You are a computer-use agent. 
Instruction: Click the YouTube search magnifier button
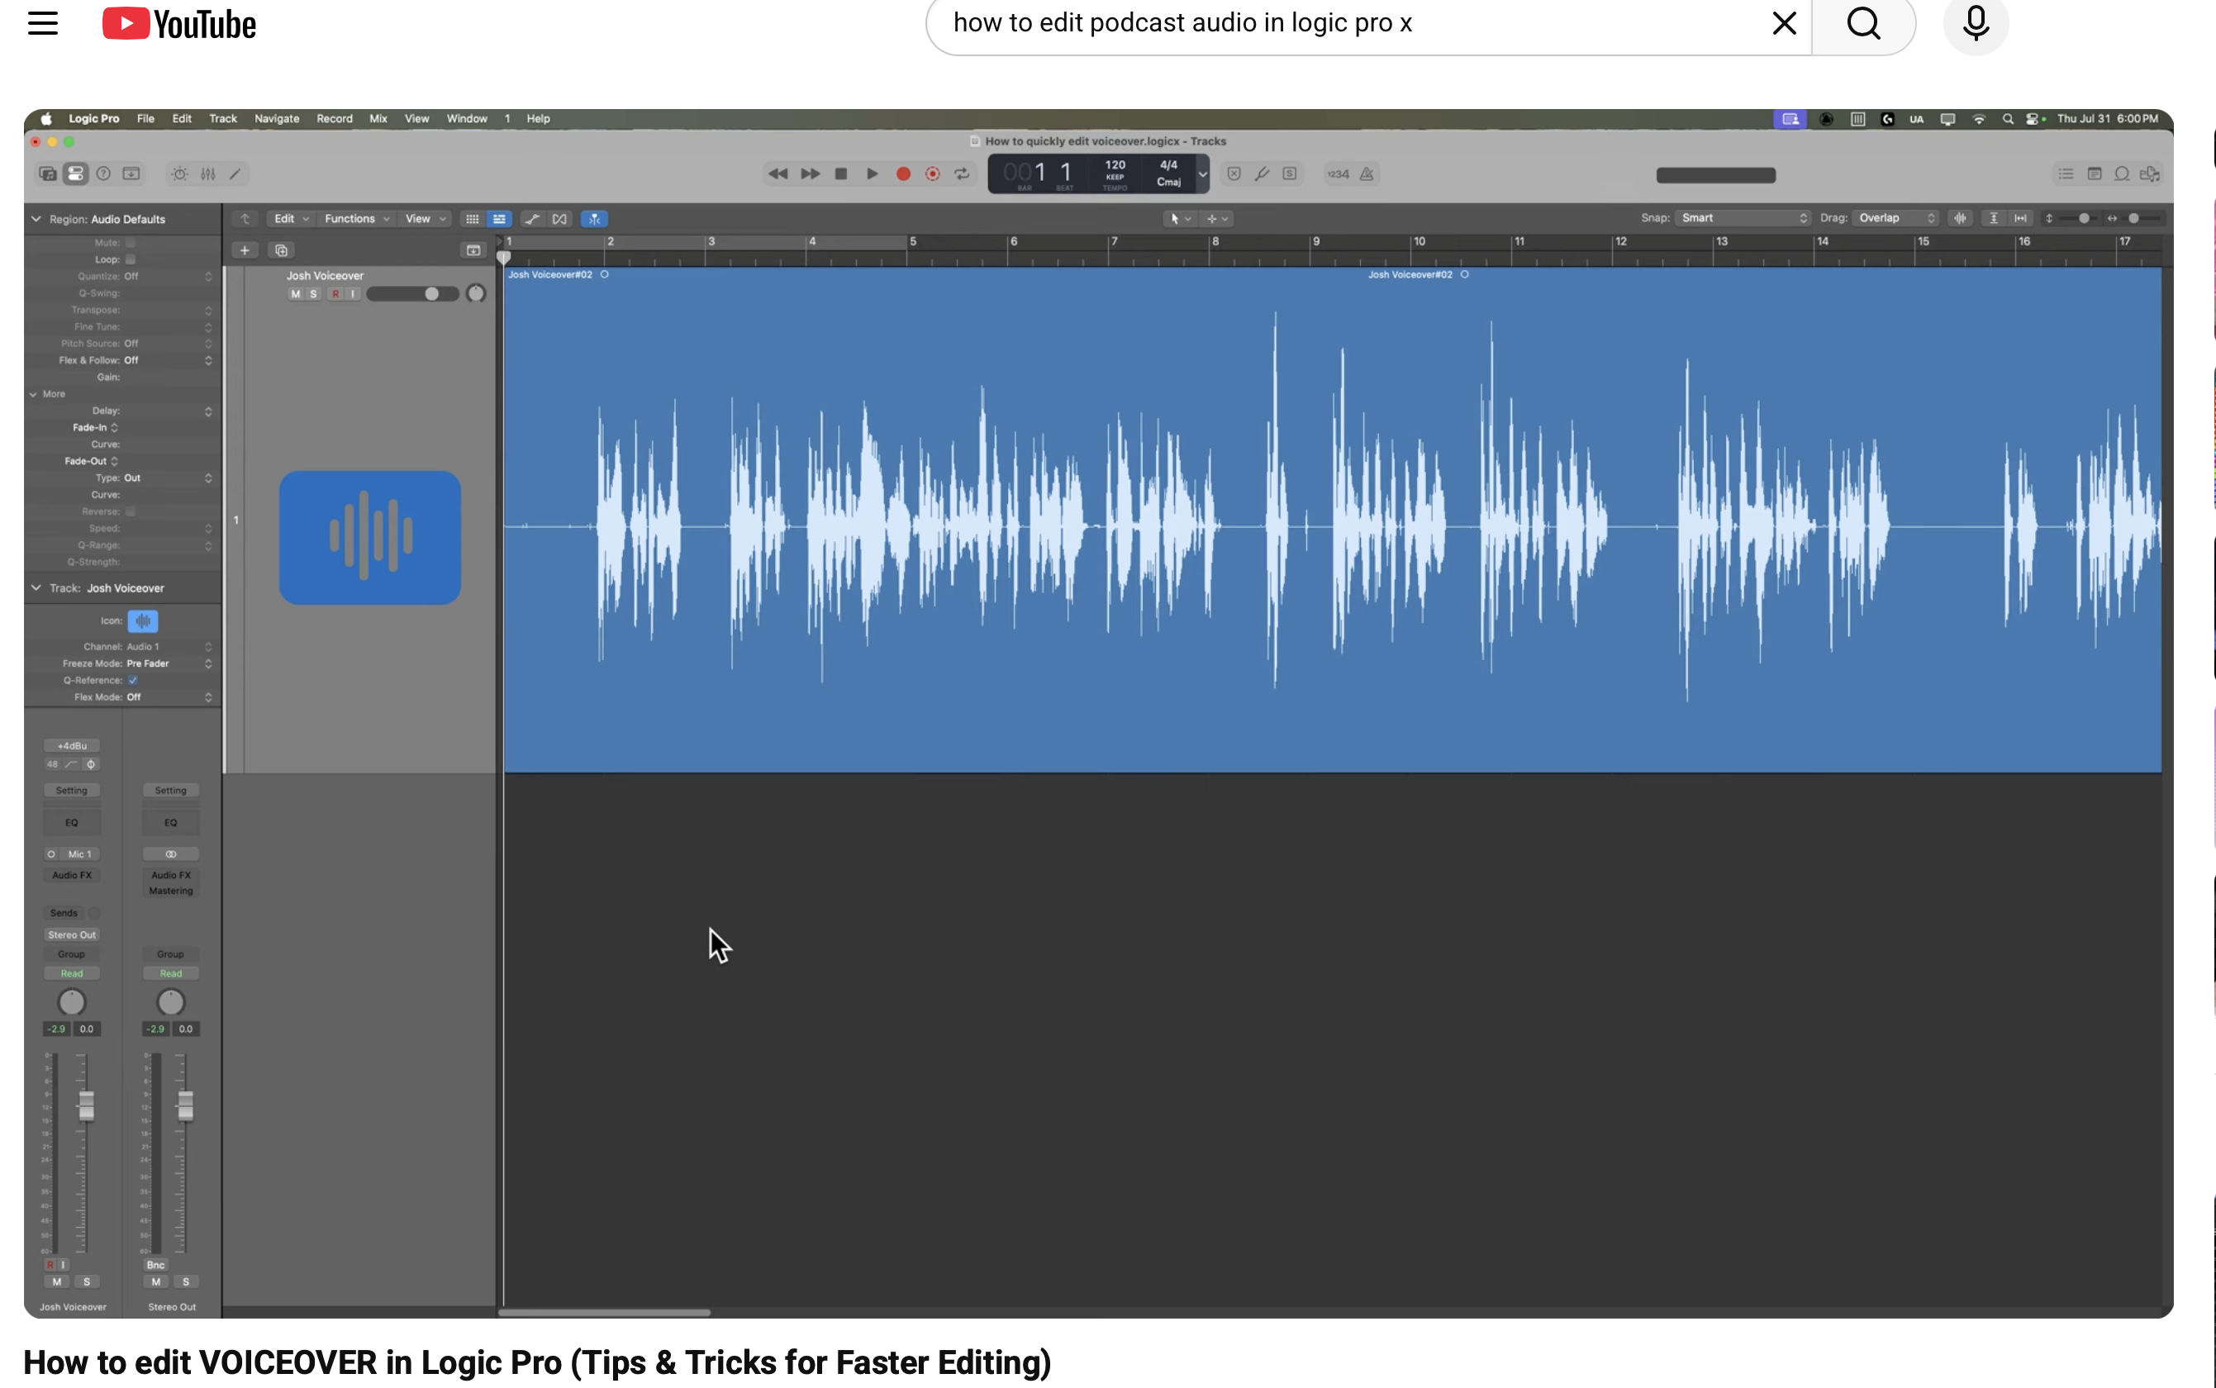(1862, 23)
